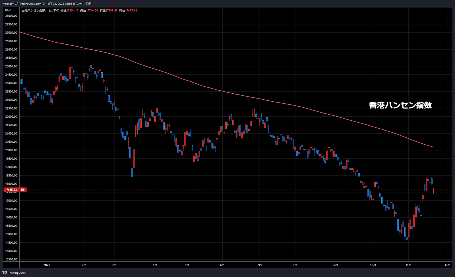Click the 12月 label on time axis
Image resolution: width=455 pixels, height=277 pixels.
448,265
